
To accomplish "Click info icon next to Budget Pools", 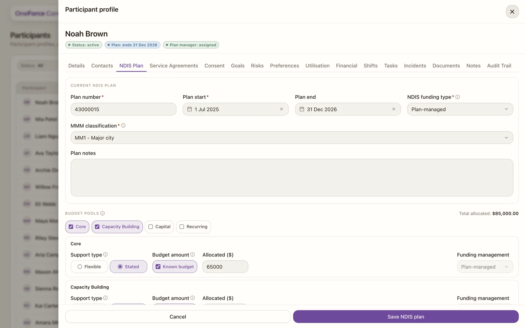I will coord(102,213).
